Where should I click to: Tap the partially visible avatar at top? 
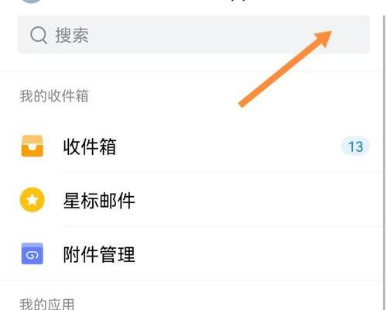click(31, 2)
